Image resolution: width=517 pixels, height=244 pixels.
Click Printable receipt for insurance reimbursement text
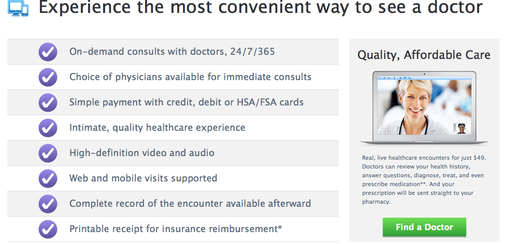(176, 229)
